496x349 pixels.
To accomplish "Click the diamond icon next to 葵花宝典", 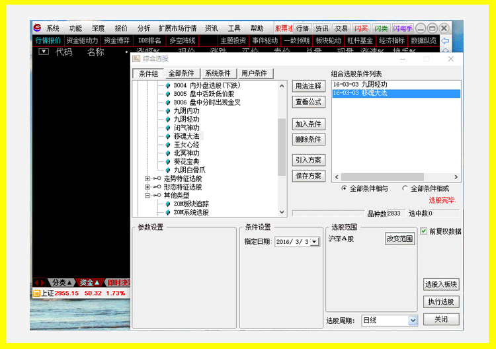I will [x=168, y=162].
